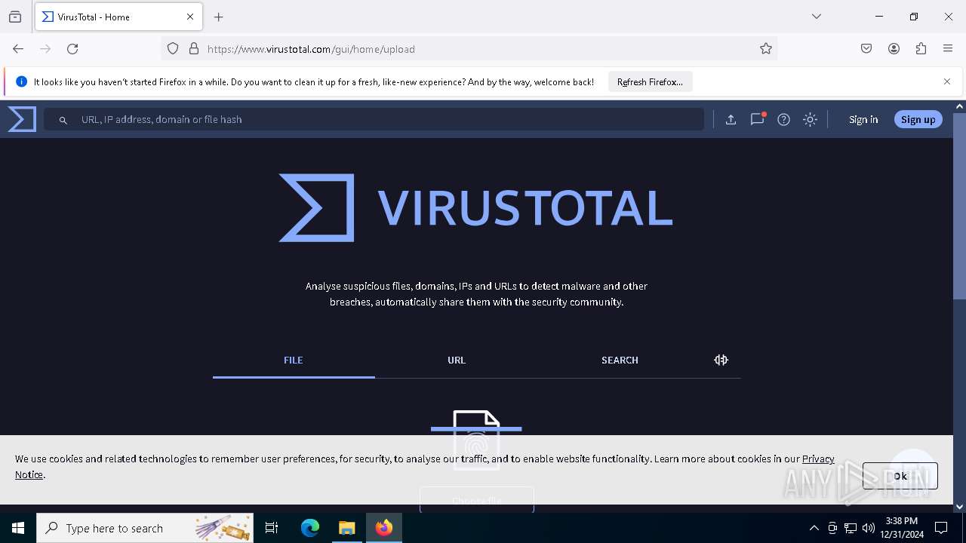Screen dimensions: 966x543
Task: Click the VirusTotal logo in the header
Action: click(x=22, y=119)
